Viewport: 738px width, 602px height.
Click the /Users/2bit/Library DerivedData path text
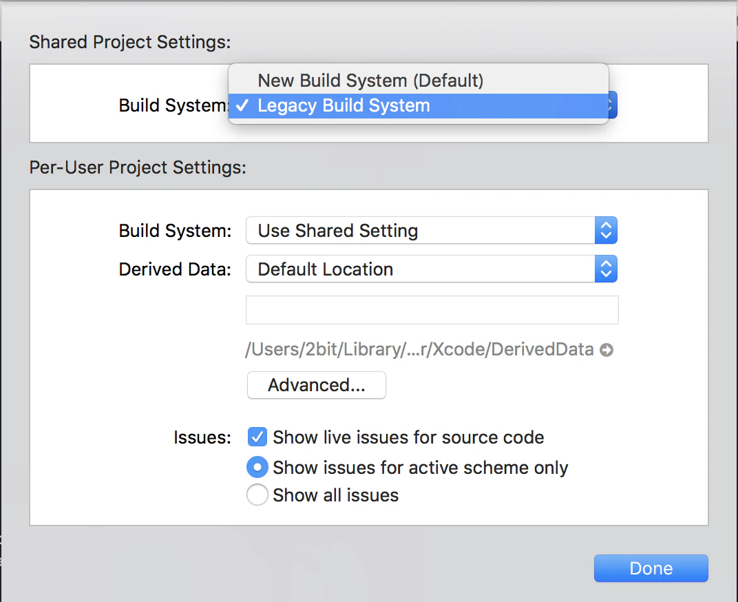[419, 349]
